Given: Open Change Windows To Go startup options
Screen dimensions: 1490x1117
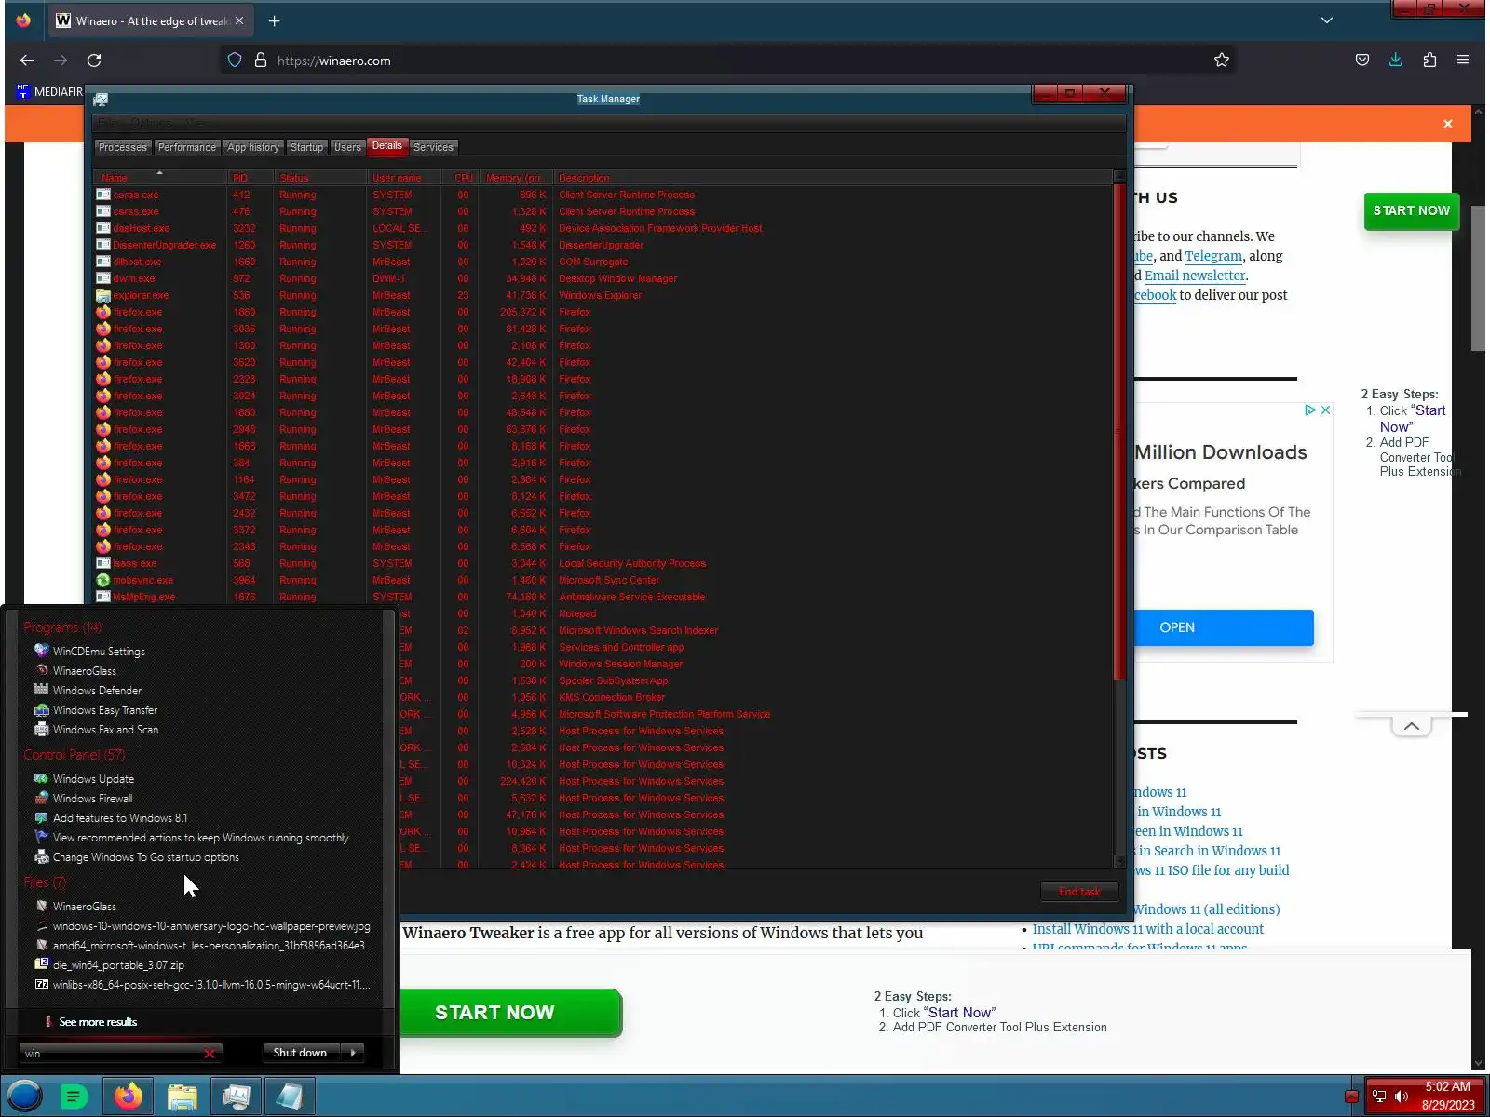Looking at the screenshot, I should coord(146,857).
